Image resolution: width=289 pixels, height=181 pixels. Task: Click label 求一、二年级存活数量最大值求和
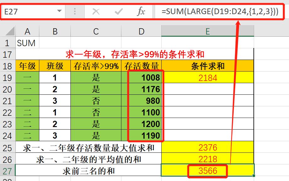point(88,148)
